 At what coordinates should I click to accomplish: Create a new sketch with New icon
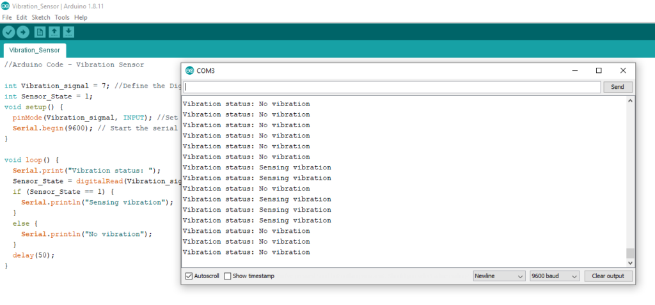pos(40,32)
